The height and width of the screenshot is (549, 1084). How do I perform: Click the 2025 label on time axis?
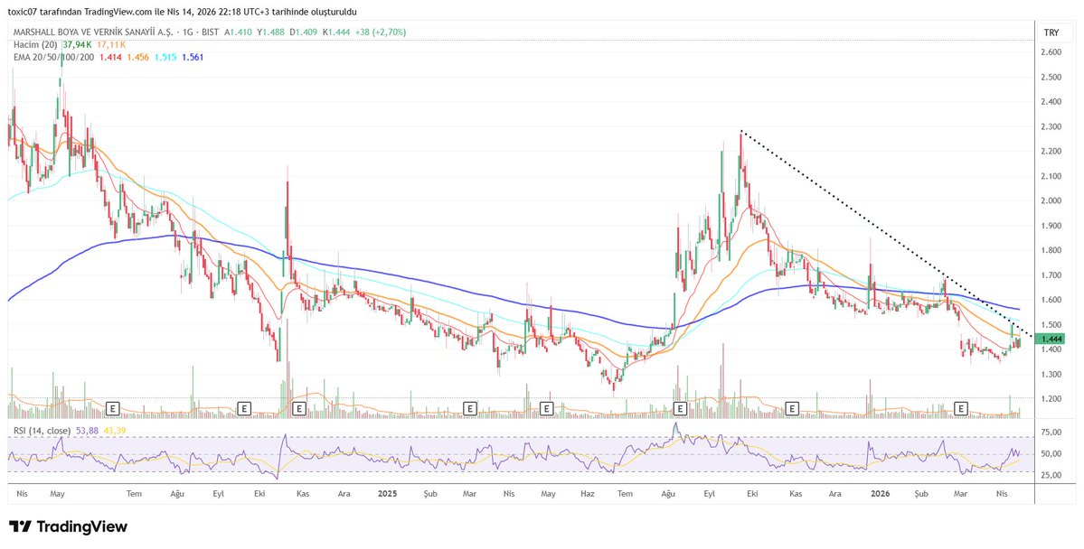click(388, 494)
